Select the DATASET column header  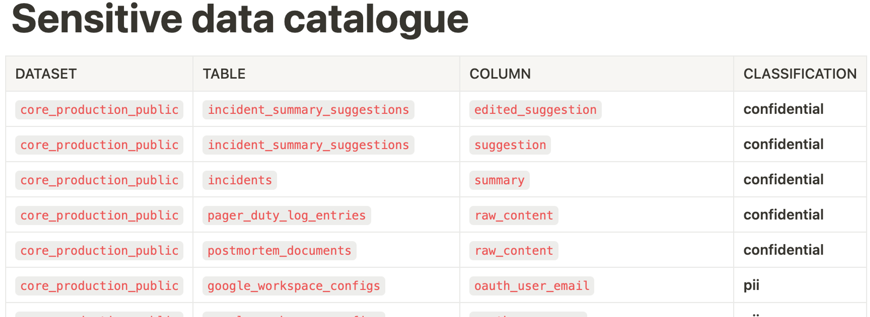pos(46,74)
